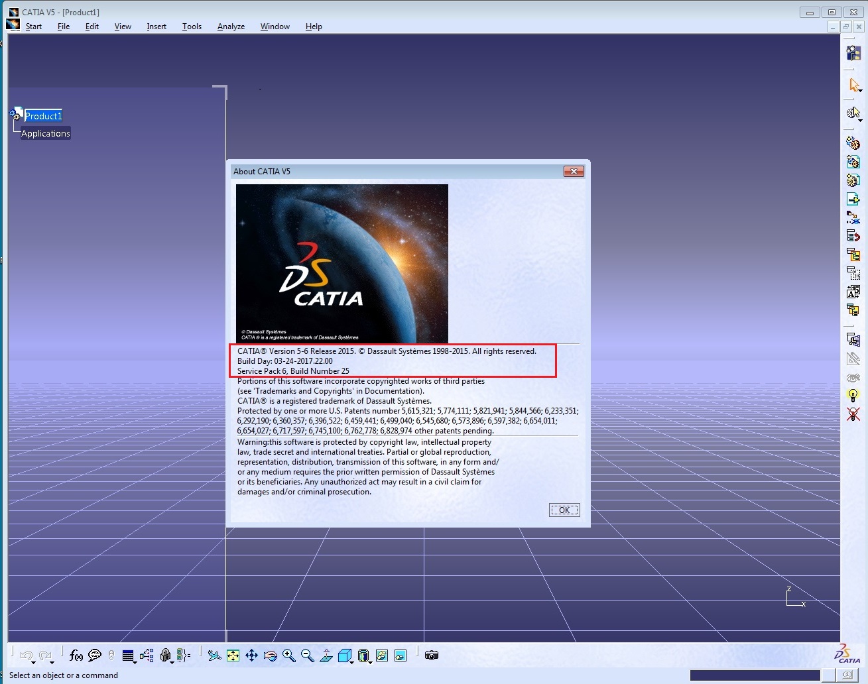The width and height of the screenshot is (868, 684).
Task: Click OK in About CATIA V5 dialog
Action: pos(564,510)
